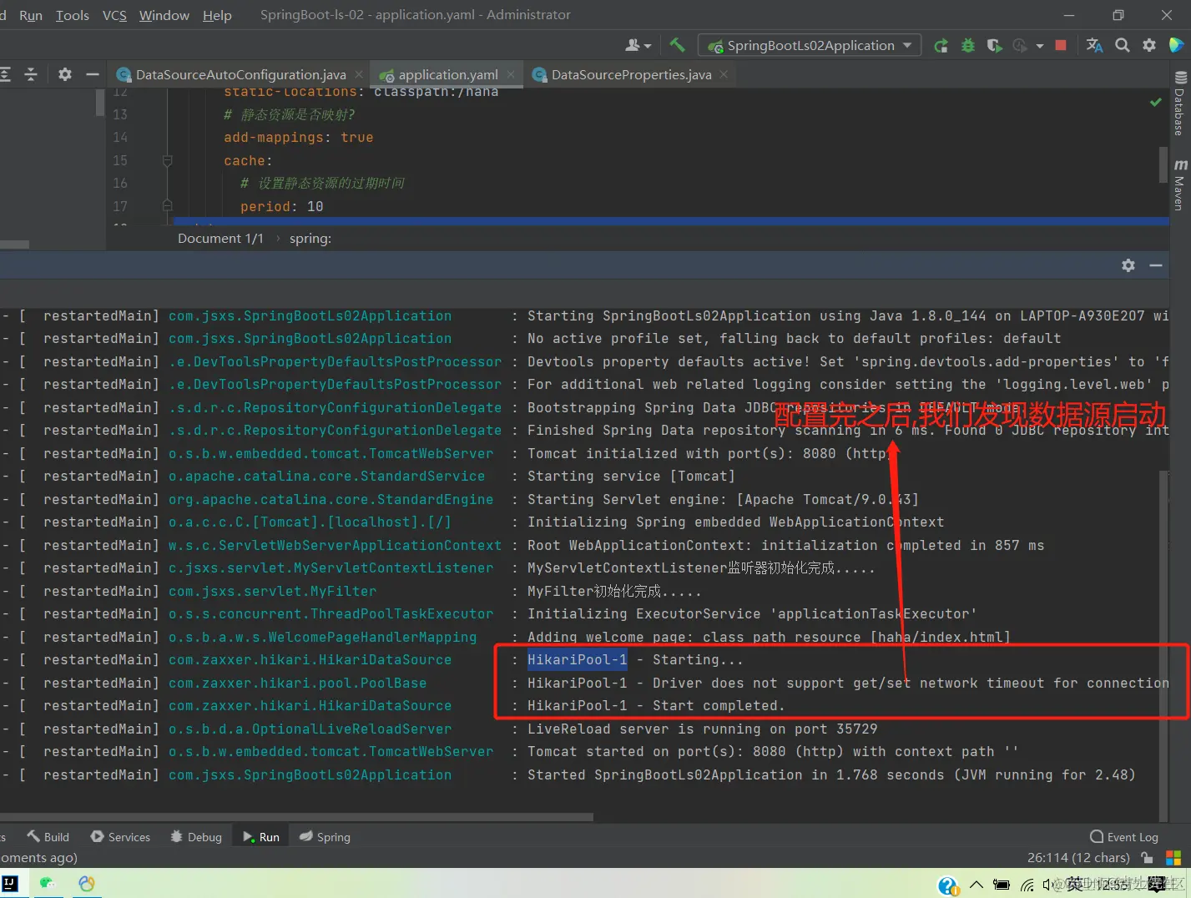Viewport: 1191px width, 898px height.
Task: Open the Run menu
Action: coord(30,15)
